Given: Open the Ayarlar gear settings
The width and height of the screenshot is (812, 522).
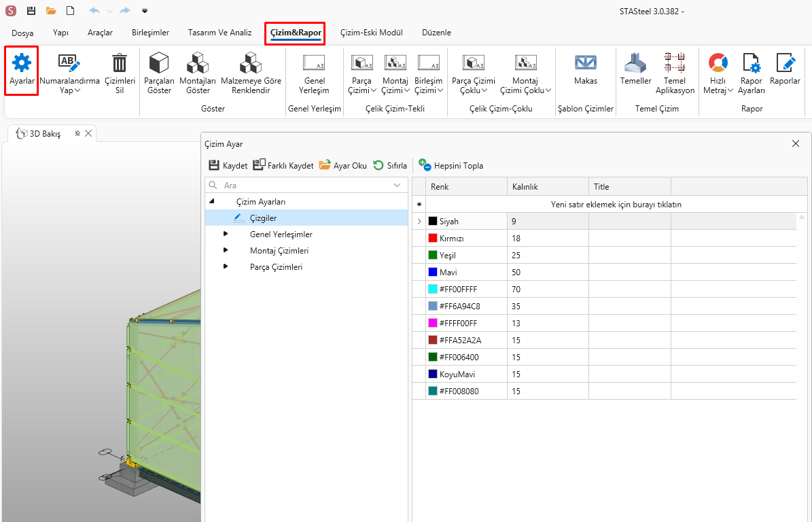Looking at the screenshot, I should click(x=22, y=70).
